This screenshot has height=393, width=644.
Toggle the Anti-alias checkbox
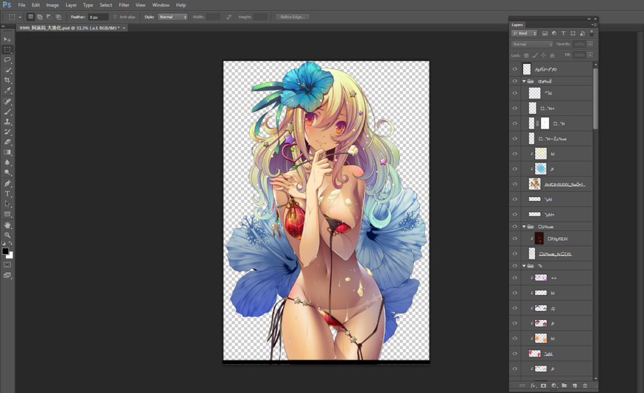click(x=115, y=17)
